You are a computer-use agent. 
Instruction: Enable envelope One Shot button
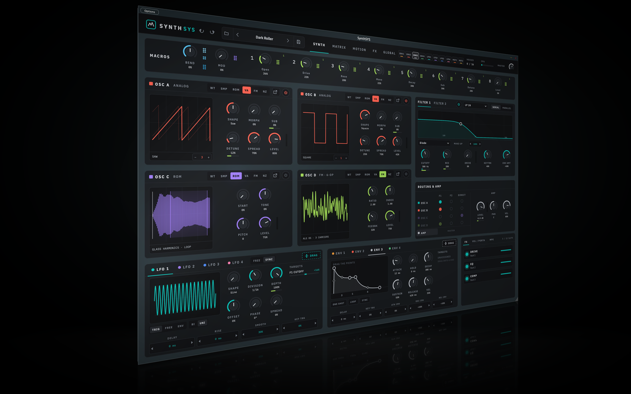click(x=338, y=304)
